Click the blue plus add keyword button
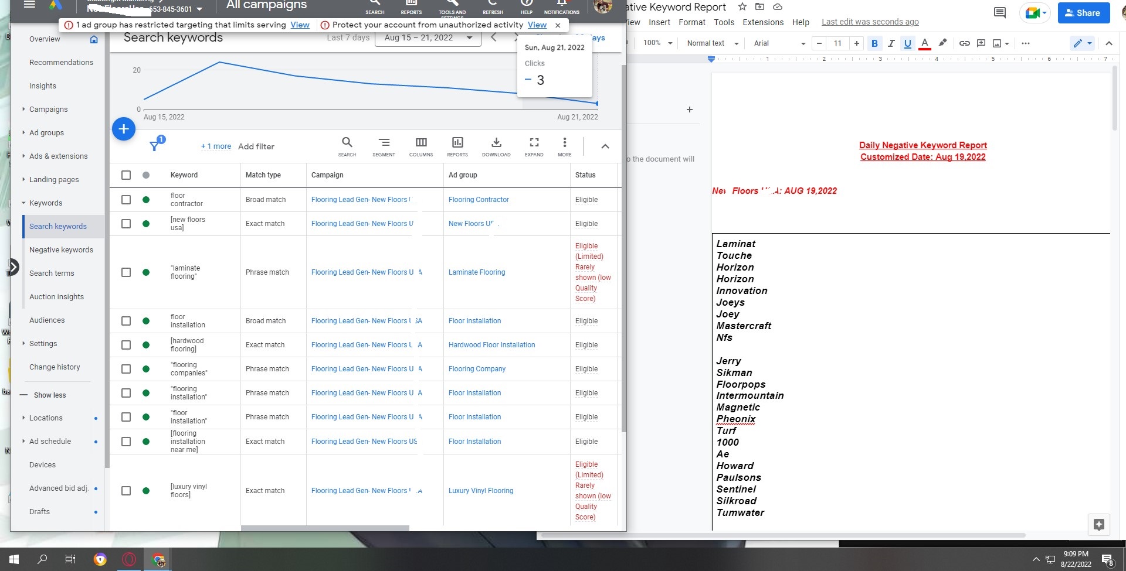 tap(124, 129)
